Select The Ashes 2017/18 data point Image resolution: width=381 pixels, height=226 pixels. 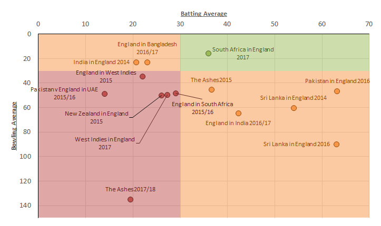130,200
